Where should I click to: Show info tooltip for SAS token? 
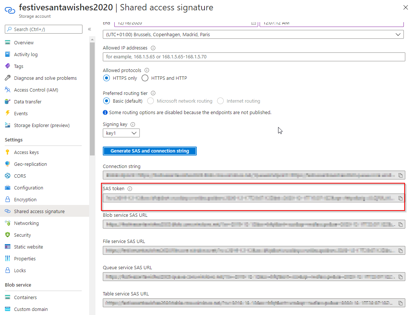tap(130, 189)
